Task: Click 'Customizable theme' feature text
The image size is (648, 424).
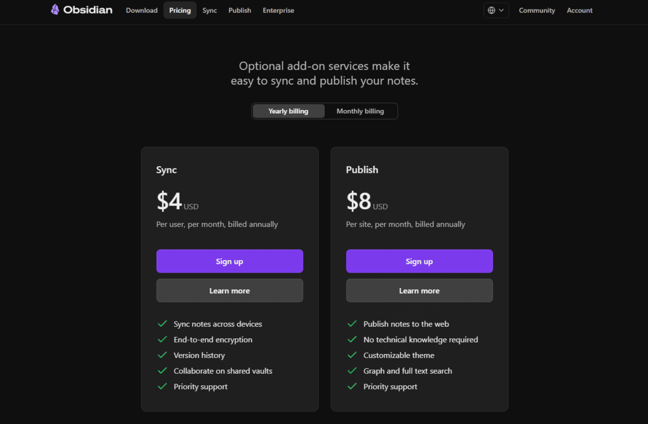Action: pos(399,355)
